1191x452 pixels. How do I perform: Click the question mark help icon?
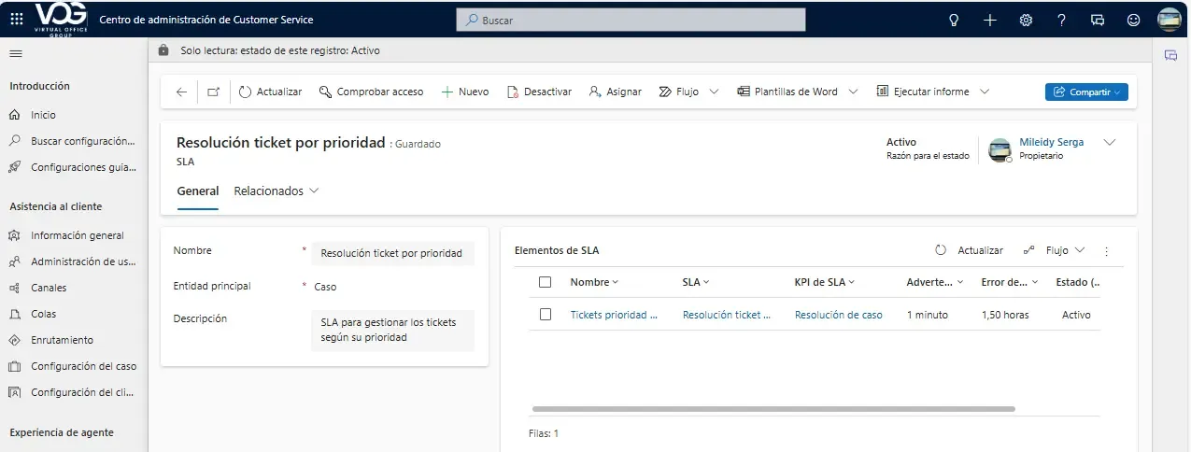coord(1061,20)
